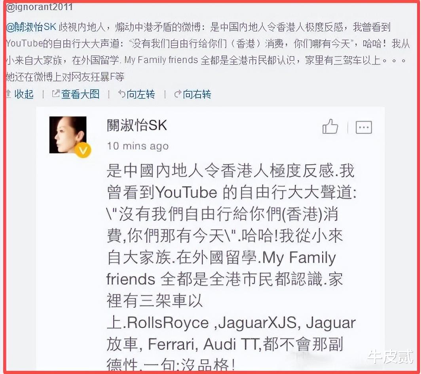Click the 關淑怡SK name beside the avatar
This screenshot has height=374, width=421.
pyautogui.click(x=137, y=125)
